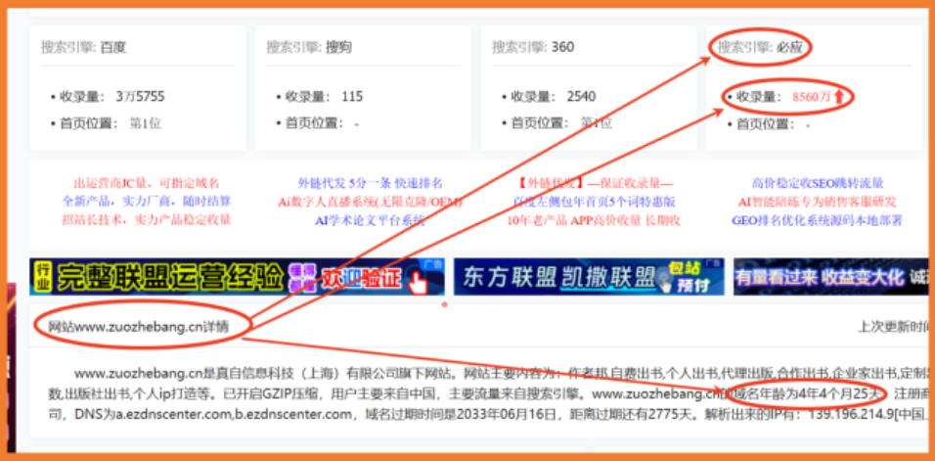
Task: Open the 高价稳定收SEO跳转流量 link
Action: 818,183
